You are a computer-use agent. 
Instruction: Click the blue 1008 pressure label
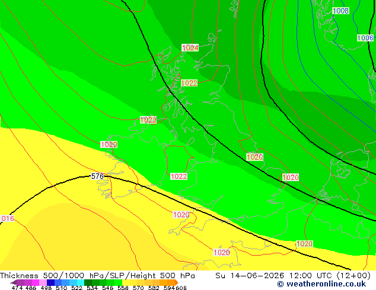pyautogui.click(x=340, y=11)
